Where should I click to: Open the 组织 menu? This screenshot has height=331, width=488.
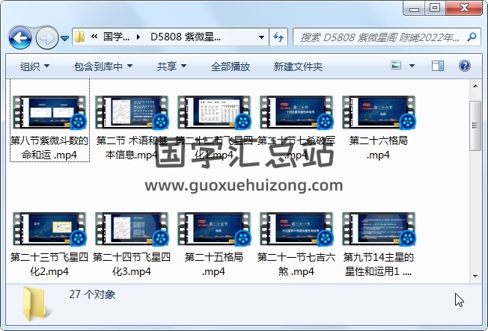[35, 66]
